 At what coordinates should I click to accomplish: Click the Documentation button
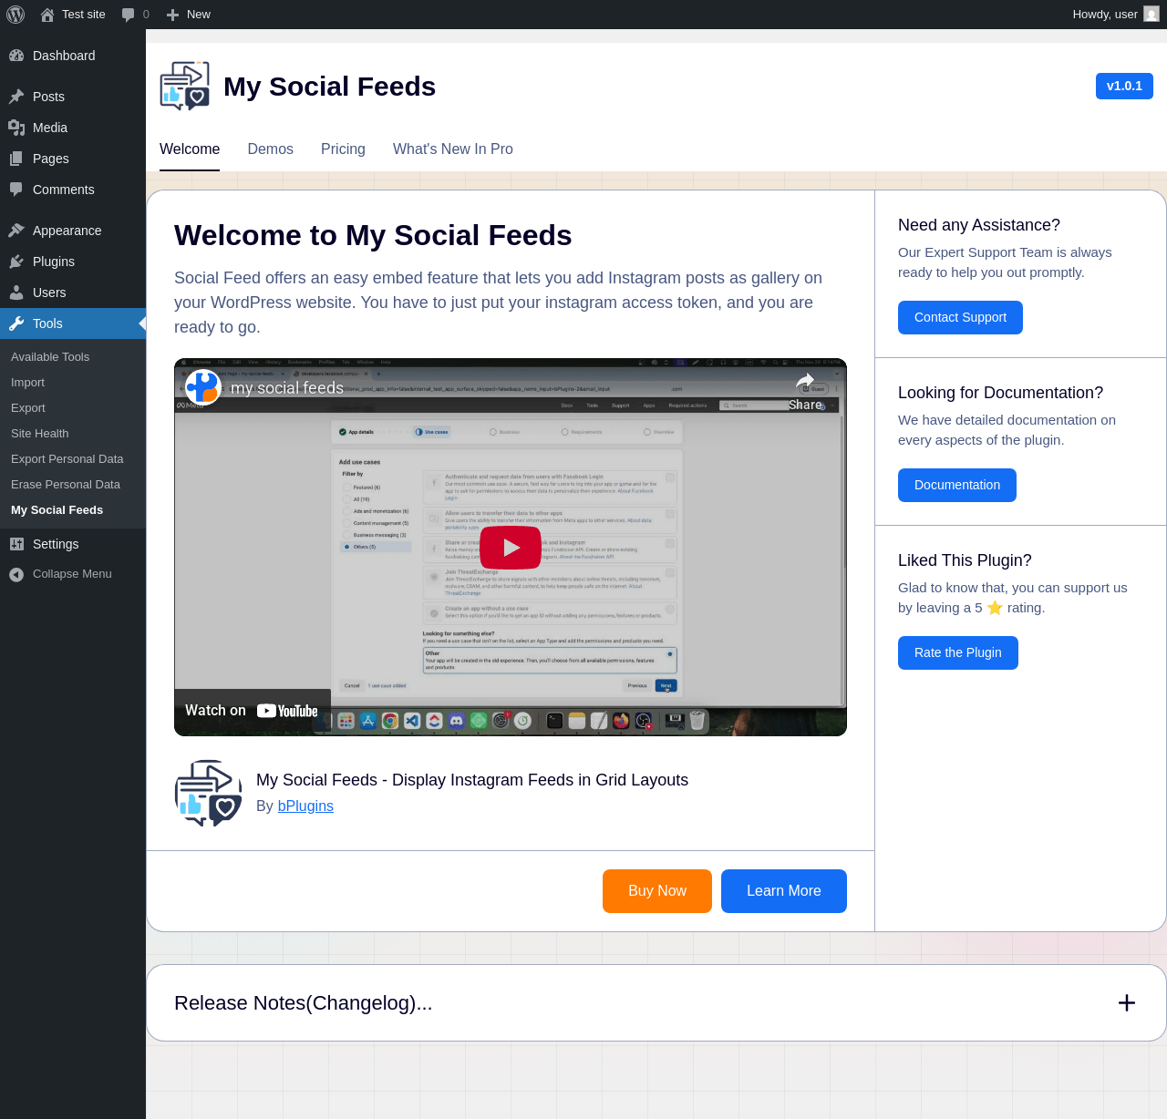pyautogui.click(x=957, y=486)
